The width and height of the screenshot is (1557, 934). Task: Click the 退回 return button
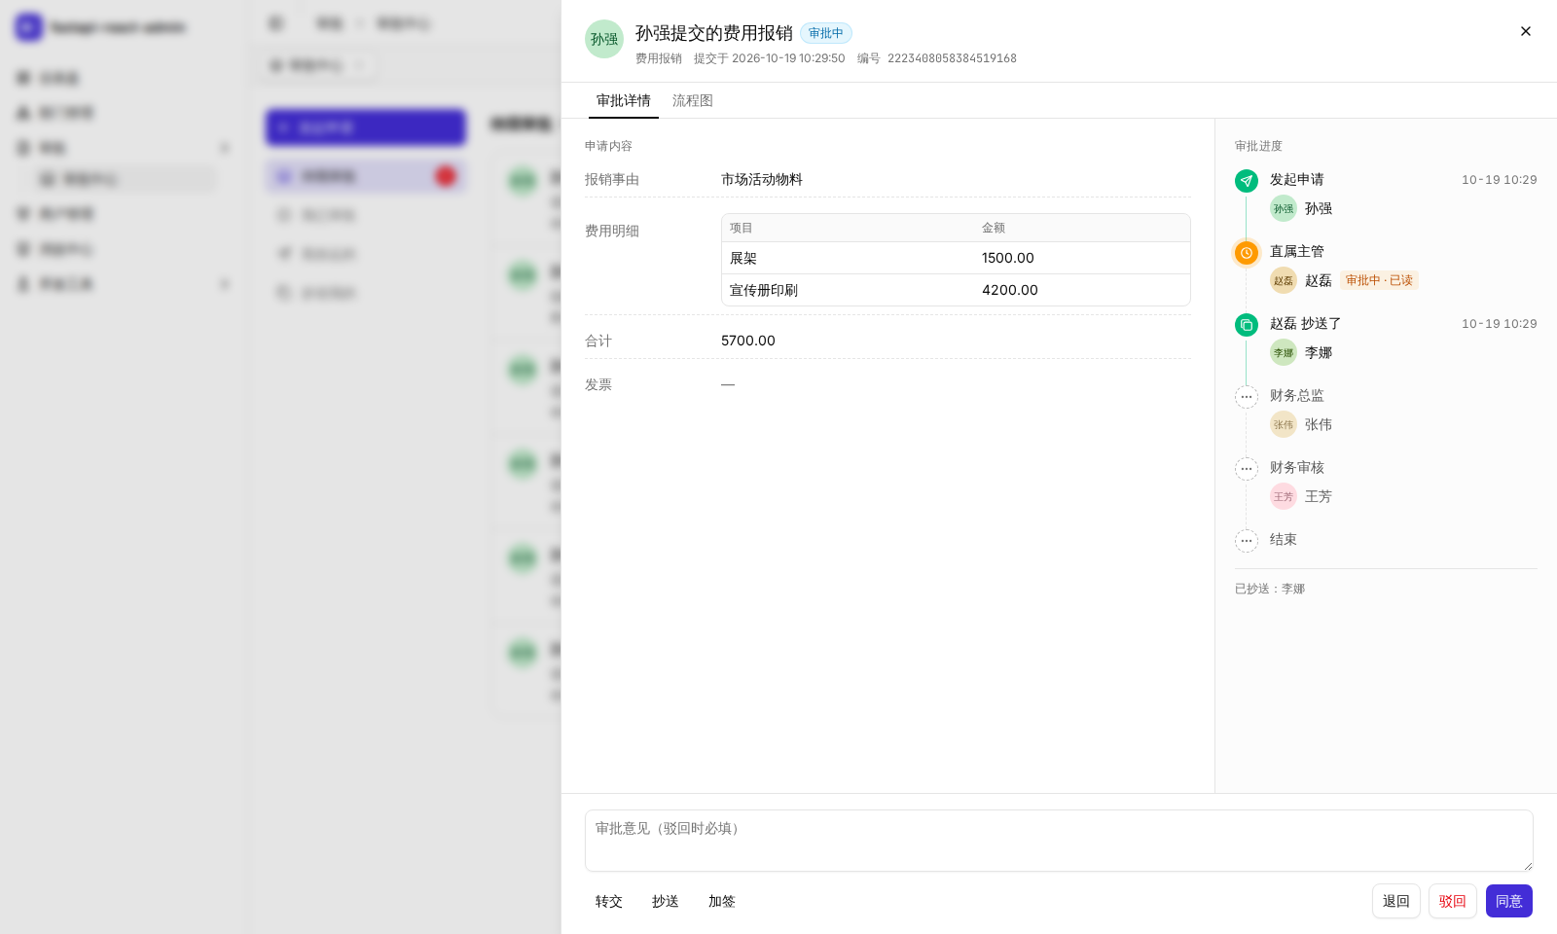[x=1396, y=901]
